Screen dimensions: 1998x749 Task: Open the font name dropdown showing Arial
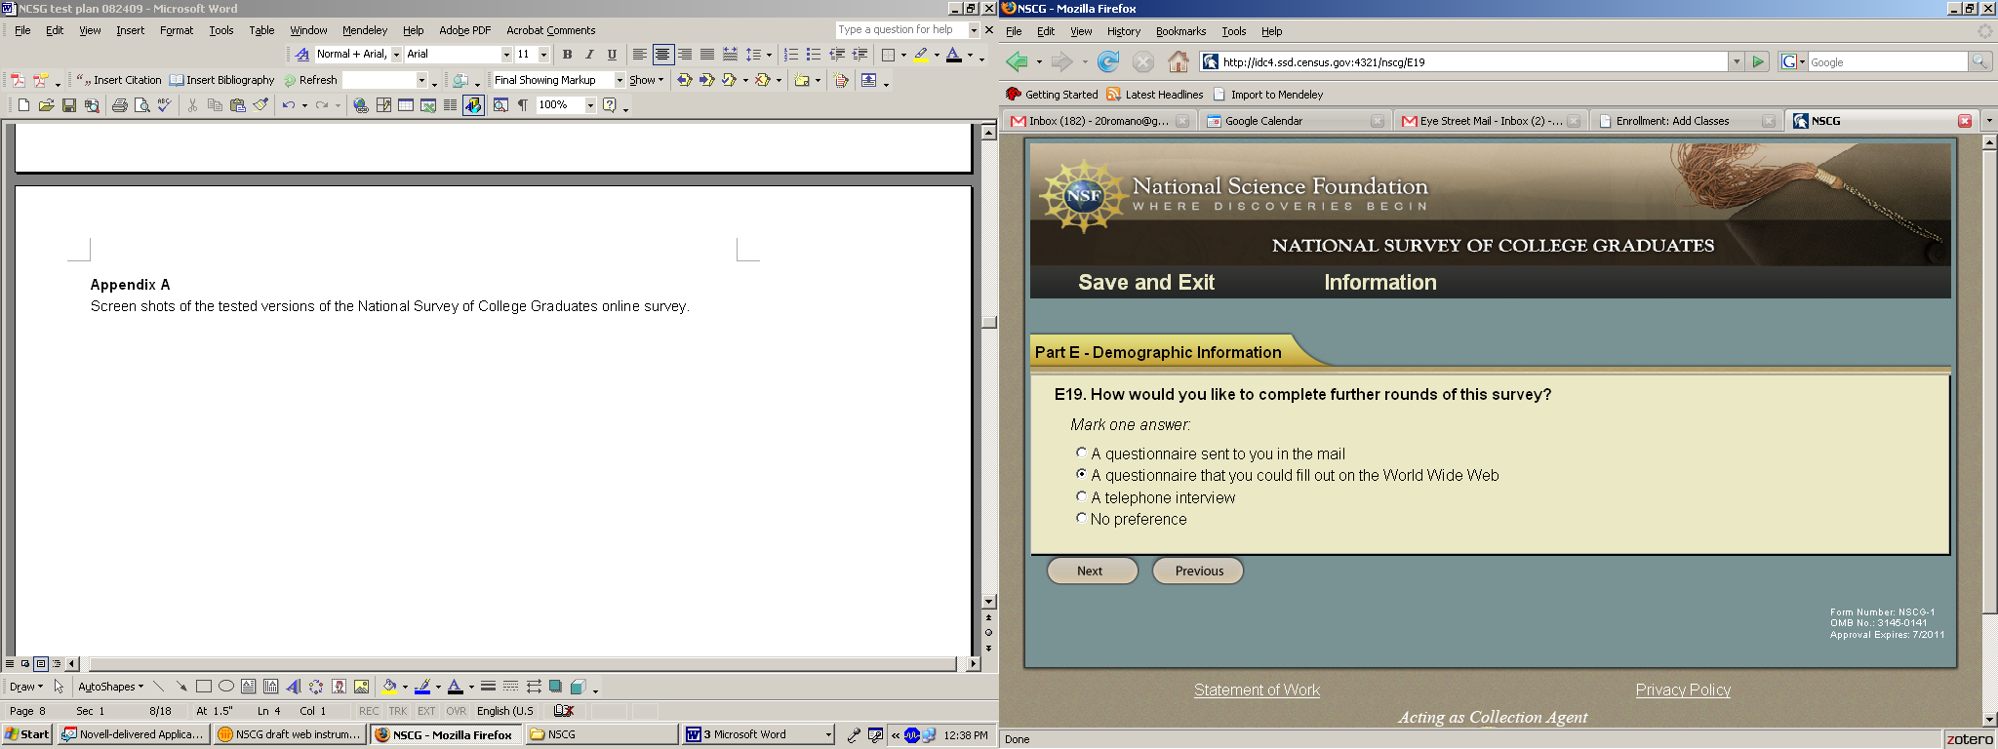pyautogui.click(x=506, y=55)
